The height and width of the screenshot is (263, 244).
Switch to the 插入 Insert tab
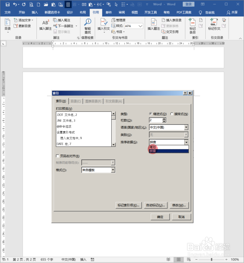click(35, 13)
